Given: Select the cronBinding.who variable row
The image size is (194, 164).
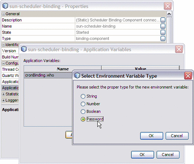Looking at the screenshot, I should [x=48, y=75].
